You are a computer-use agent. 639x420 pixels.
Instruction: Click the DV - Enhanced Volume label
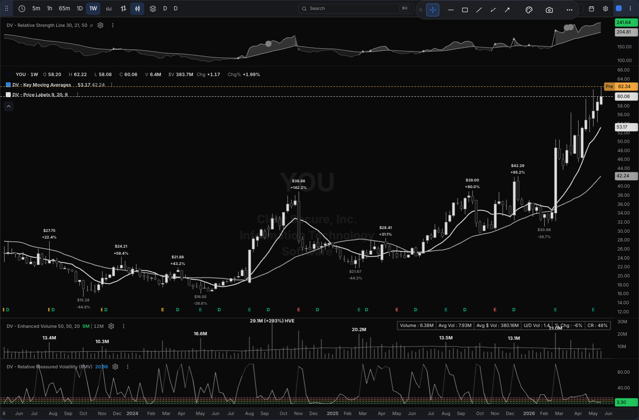tap(43, 326)
